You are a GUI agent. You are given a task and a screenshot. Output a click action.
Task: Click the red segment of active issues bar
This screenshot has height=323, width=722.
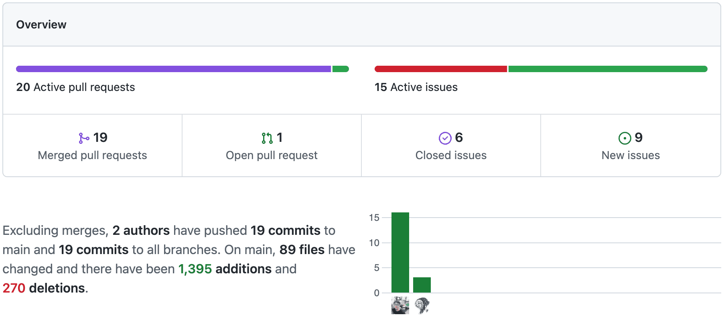point(440,69)
